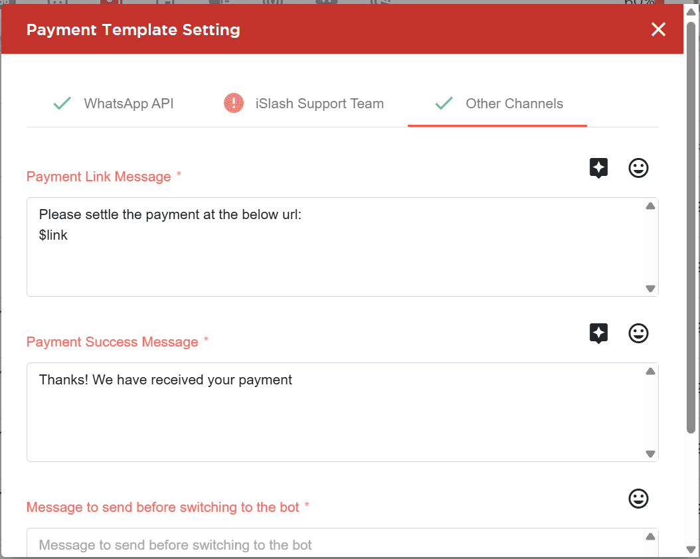Click AI assist icon for Payment Link Message
The image size is (700, 559).
(598, 168)
